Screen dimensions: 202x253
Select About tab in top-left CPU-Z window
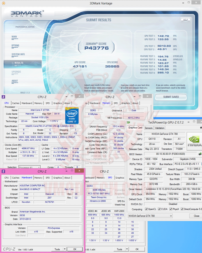coord(67,103)
